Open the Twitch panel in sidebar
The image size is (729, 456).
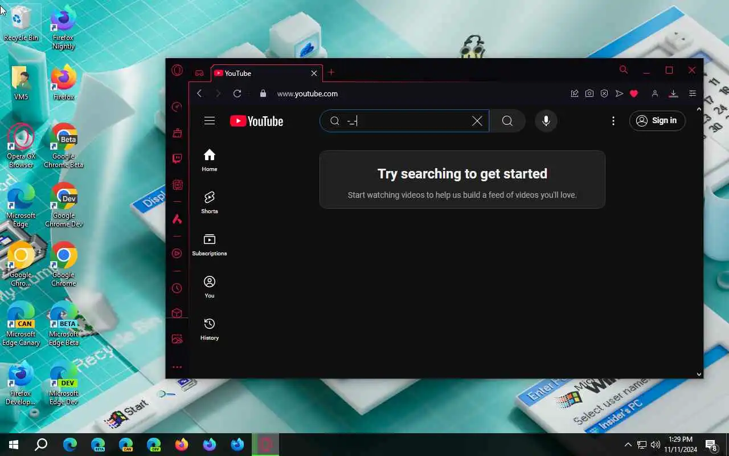[177, 158]
